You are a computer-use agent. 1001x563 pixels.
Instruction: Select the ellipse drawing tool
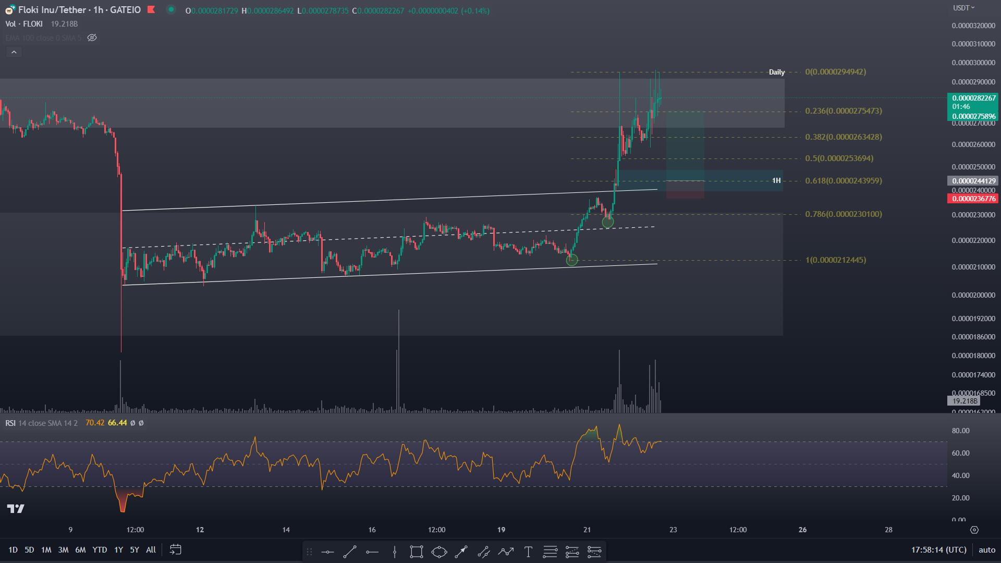(439, 552)
